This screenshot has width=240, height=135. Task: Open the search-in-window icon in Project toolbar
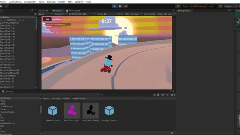pyautogui.click(x=154, y=95)
